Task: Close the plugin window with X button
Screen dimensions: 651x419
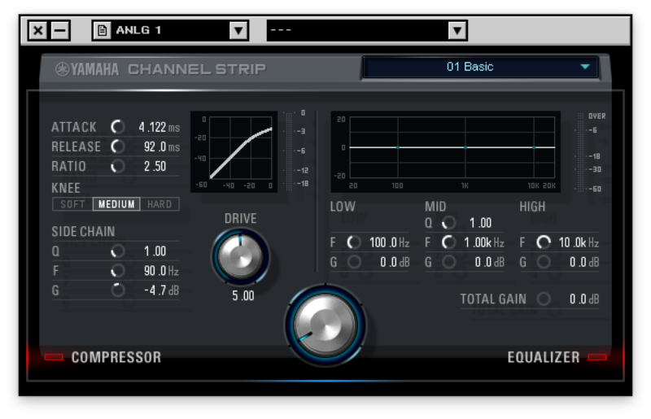Action: point(37,30)
